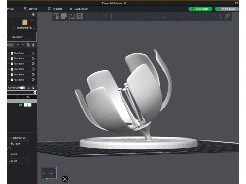
Task: Click the Slice plate button
Action: [202, 9]
